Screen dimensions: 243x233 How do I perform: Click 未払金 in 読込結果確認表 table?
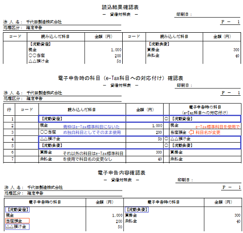tap(153, 55)
